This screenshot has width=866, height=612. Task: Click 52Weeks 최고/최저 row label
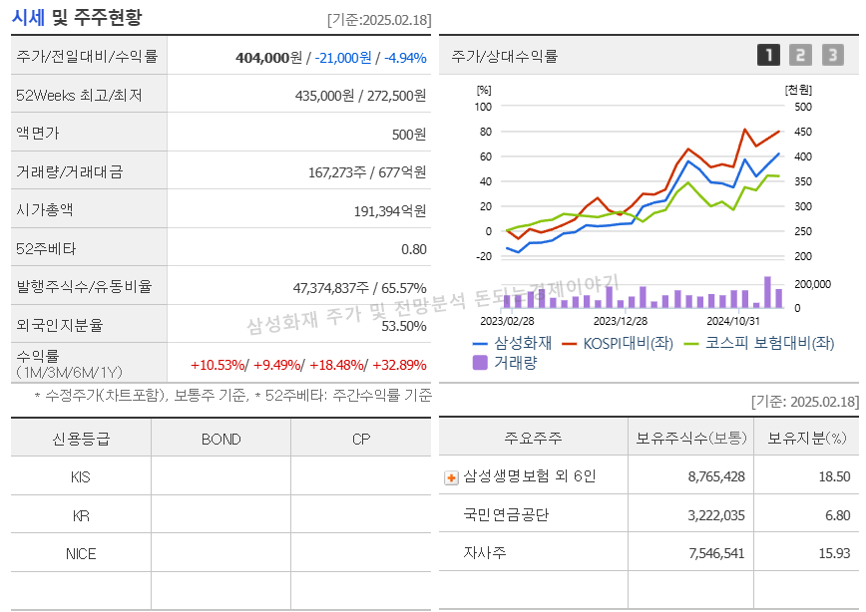79,95
